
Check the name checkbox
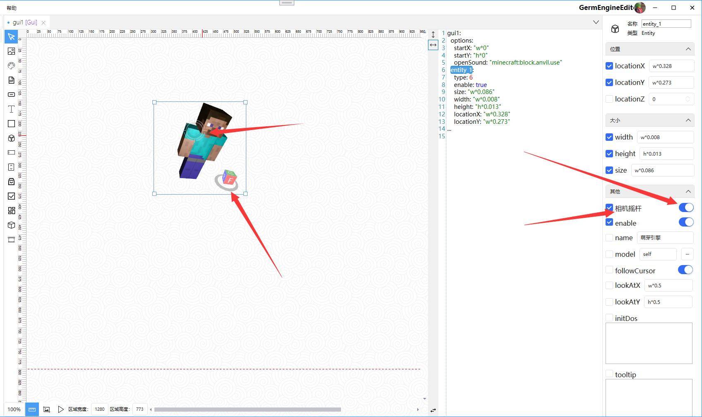tap(609, 238)
